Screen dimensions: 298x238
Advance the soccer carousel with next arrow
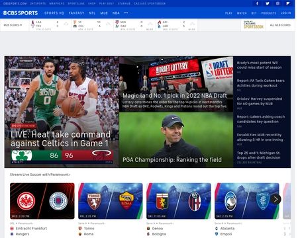pyautogui.click(x=275, y=199)
